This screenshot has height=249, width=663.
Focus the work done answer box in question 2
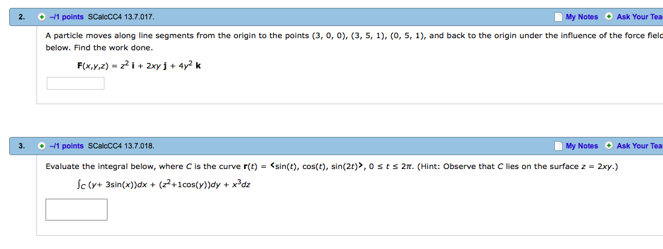pos(75,83)
